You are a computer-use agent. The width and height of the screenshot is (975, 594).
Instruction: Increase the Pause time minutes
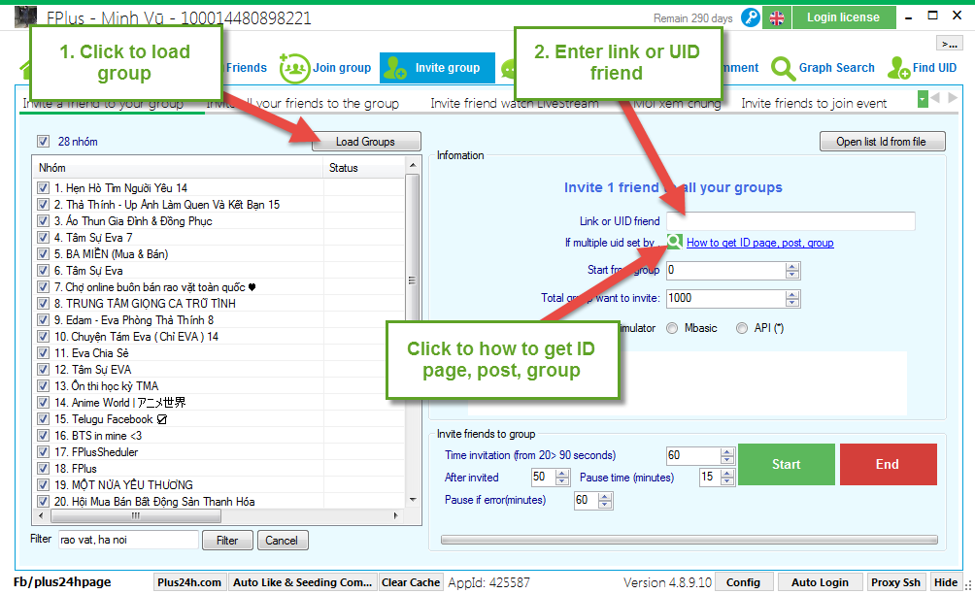click(x=727, y=474)
